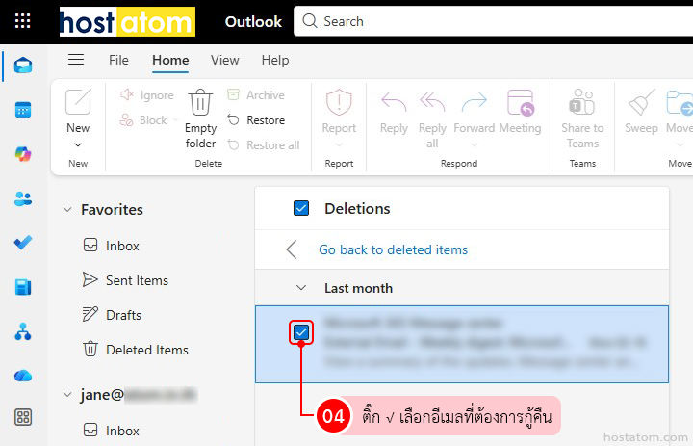Open the org chart app icon
693x446 pixels.
[x=23, y=331]
